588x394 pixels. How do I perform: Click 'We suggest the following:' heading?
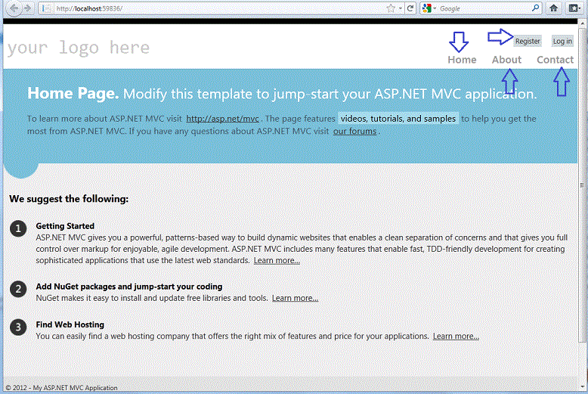pos(69,199)
